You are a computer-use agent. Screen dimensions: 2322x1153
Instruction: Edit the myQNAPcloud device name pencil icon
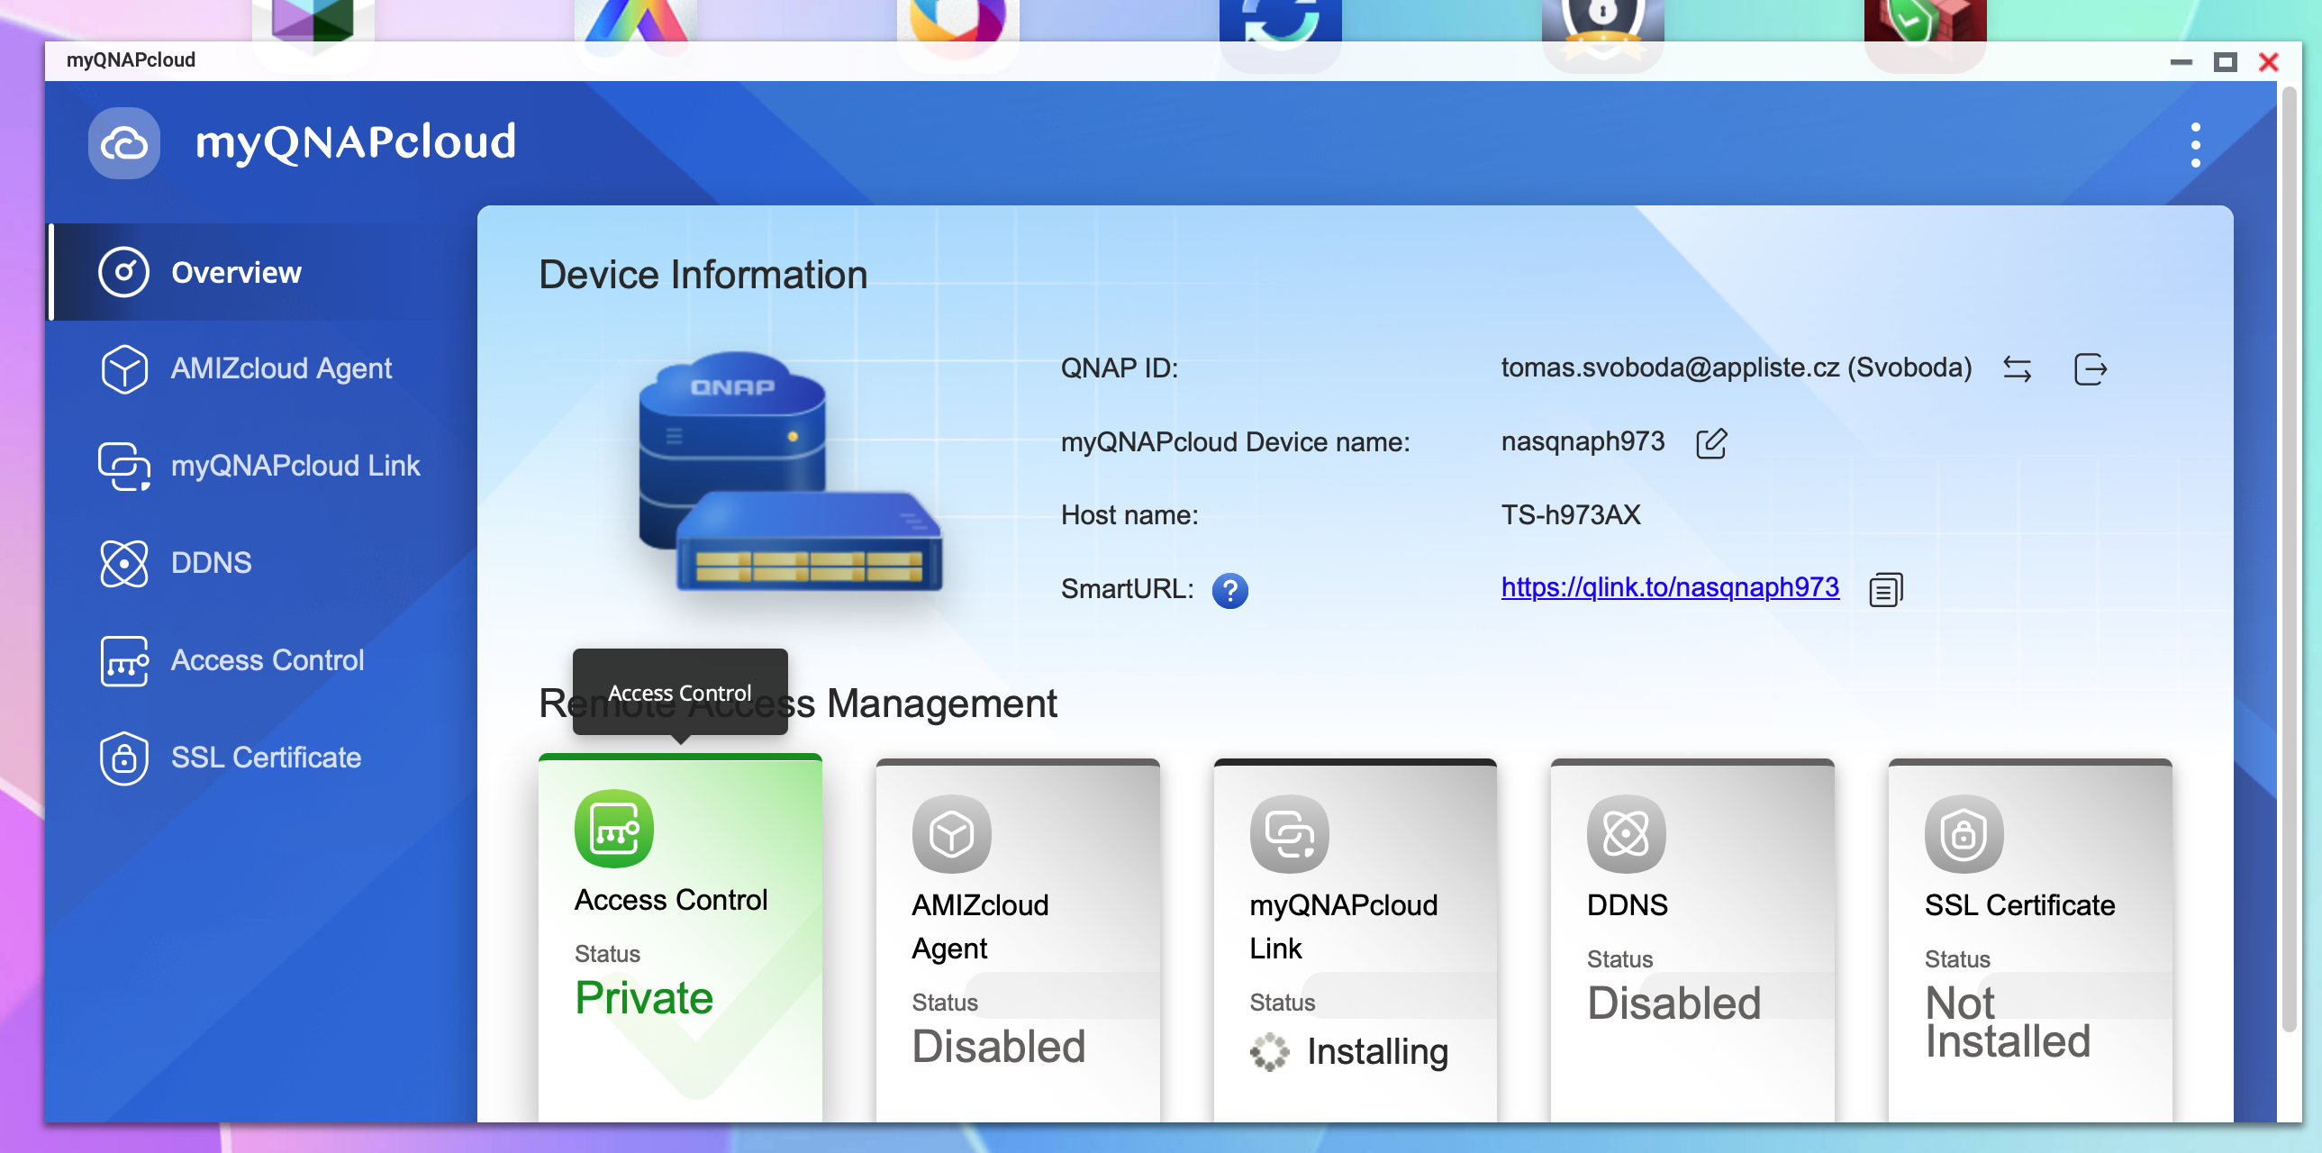coord(1710,443)
